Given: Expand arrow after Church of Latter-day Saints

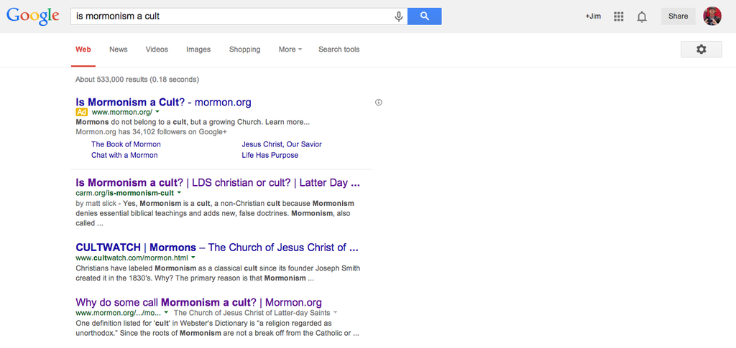Looking at the screenshot, I should [335, 312].
